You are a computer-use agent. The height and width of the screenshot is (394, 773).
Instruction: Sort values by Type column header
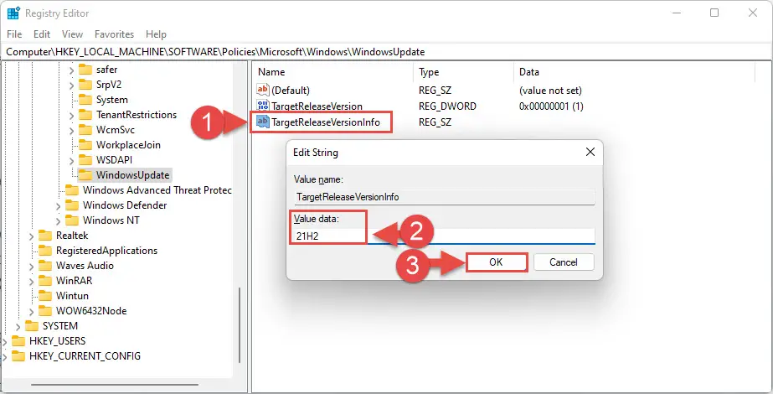[463, 72]
